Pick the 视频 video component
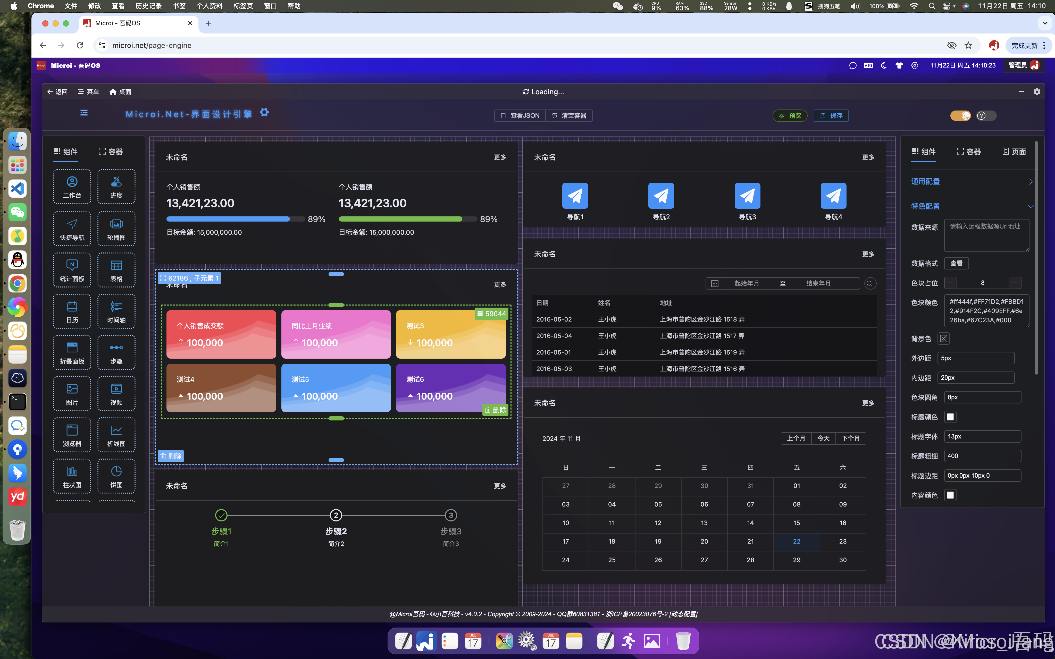The width and height of the screenshot is (1055, 659). [x=116, y=394]
